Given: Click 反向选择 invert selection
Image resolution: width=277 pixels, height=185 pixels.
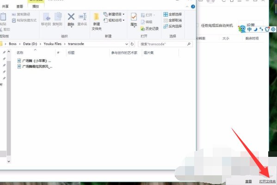Looking at the screenshot, I should tap(172, 26).
